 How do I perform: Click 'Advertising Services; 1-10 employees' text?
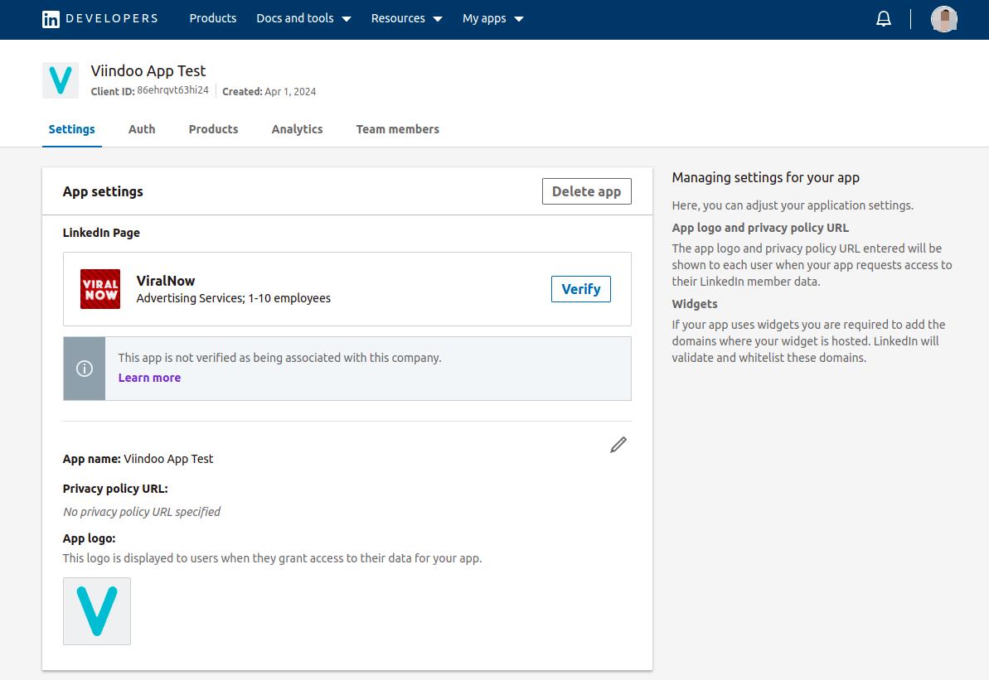coord(234,298)
